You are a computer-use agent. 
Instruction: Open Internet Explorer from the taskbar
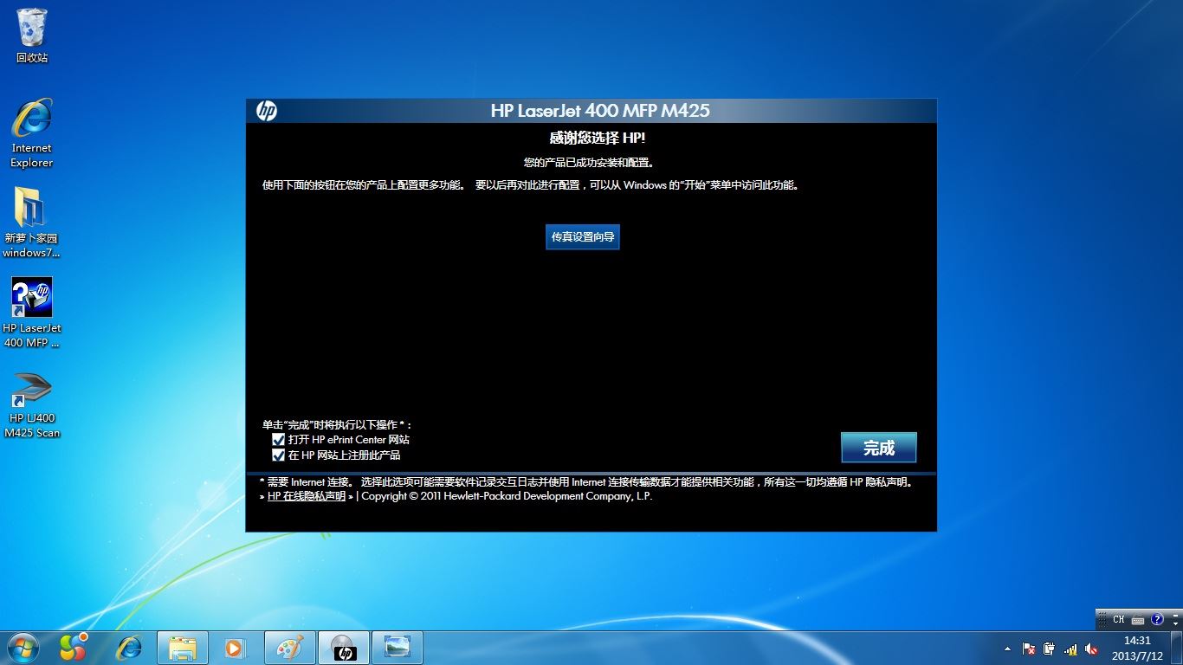(x=129, y=648)
